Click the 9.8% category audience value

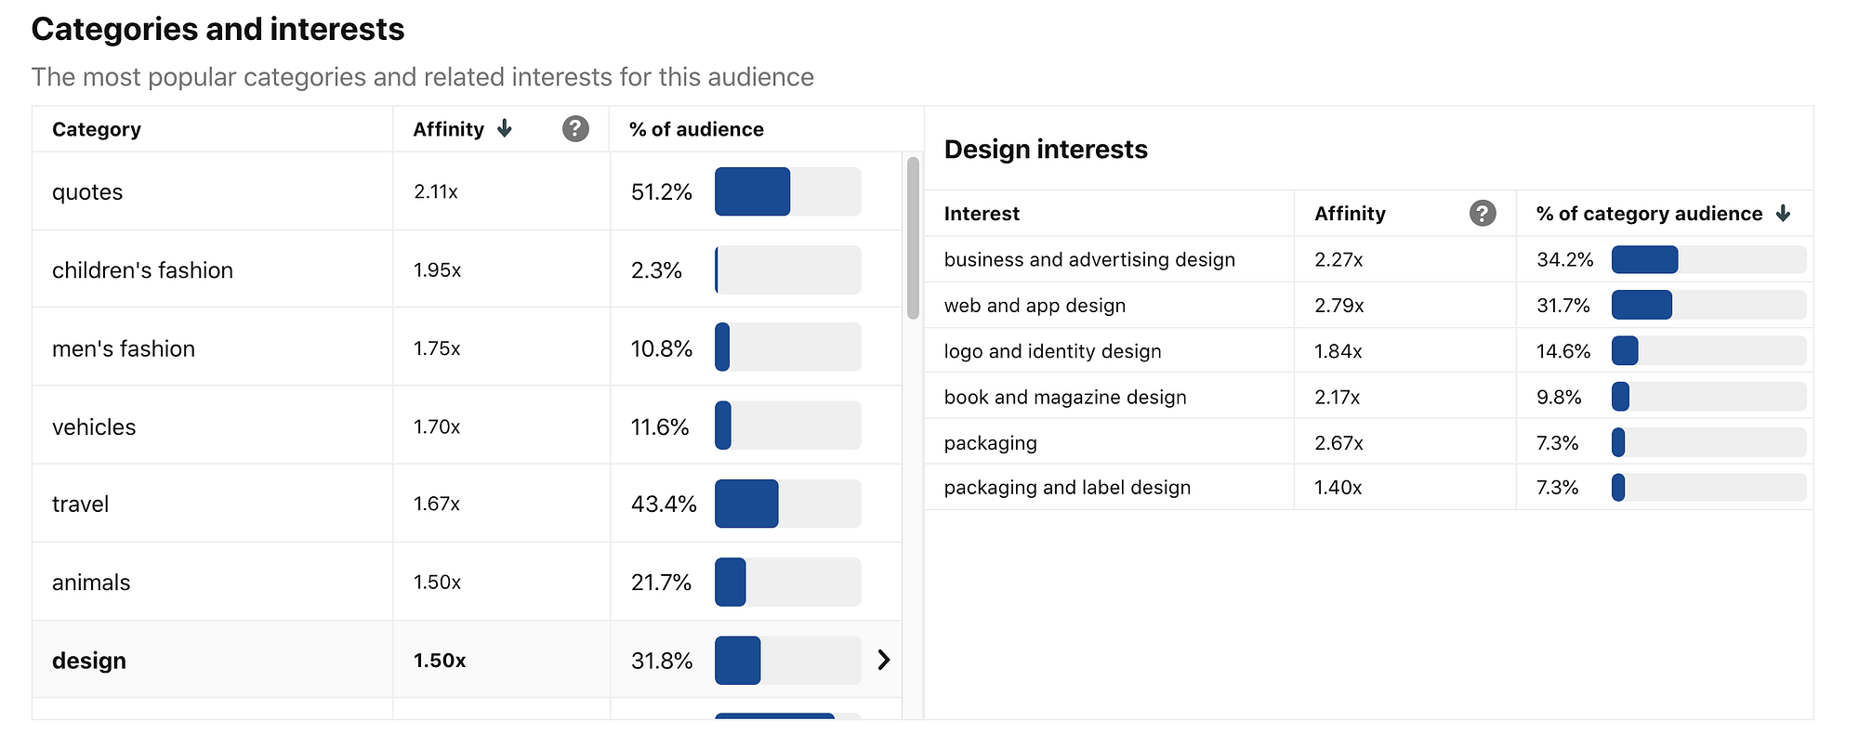pos(1559,396)
